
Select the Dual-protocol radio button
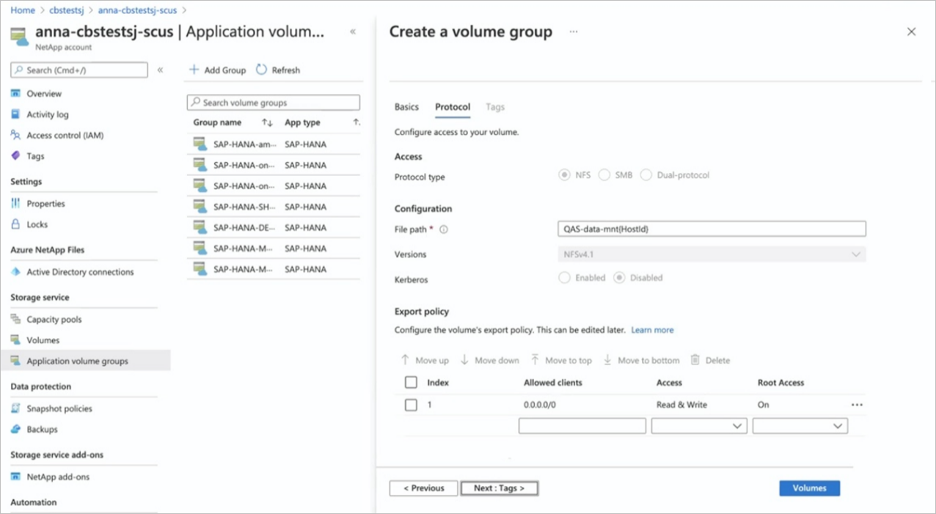[x=646, y=175]
